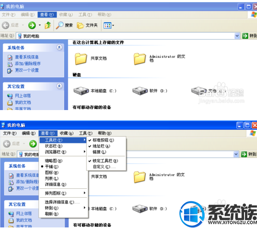Open 工具(T) menu in upper window
257x229 pixels.
click(85, 15)
